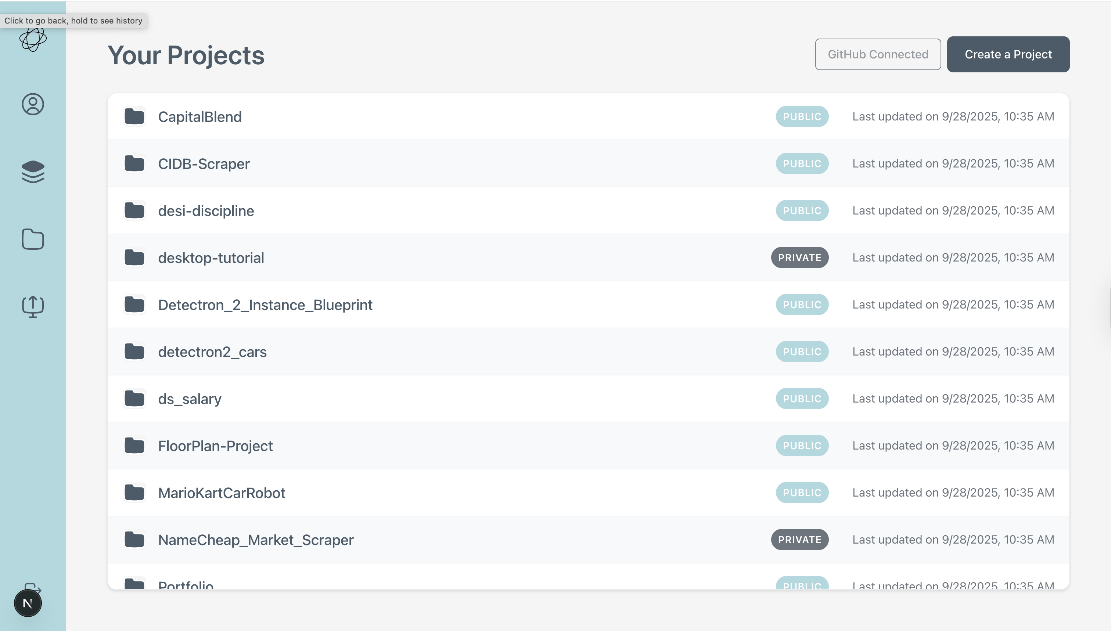This screenshot has width=1111, height=631.
Task: Open the folder projects sidebar icon
Action: [33, 239]
